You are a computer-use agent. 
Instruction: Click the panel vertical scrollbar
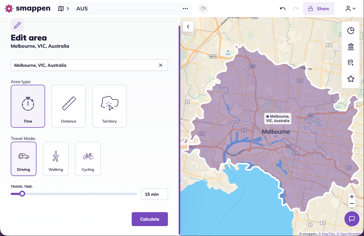[x=179, y=130]
